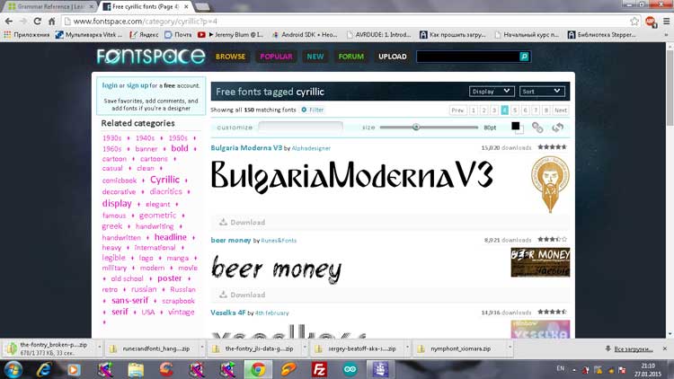Click the reset refresh icon in customize bar

pyautogui.click(x=557, y=128)
